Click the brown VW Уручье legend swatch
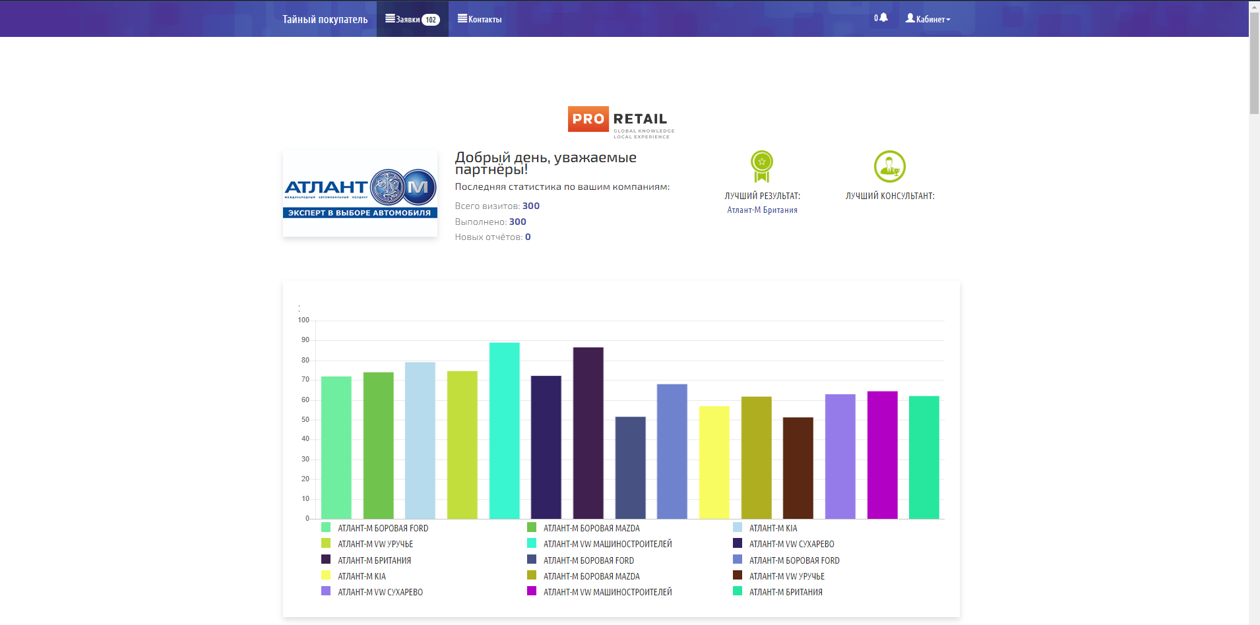The width and height of the screenshot is (1260, 625). [x=738, y=576]
